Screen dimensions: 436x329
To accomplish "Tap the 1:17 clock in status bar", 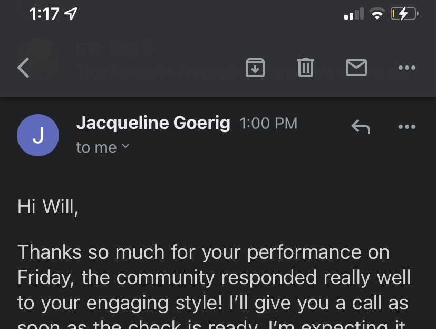I will [44, 14].
